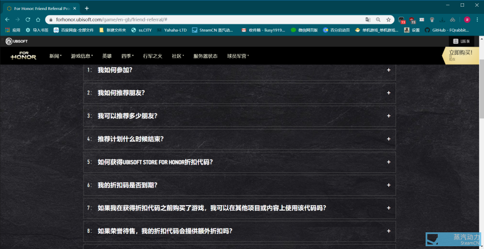484x249 pixels.
Task: Click the zoom magnifier icon in address bar
Action: [378, 19]
